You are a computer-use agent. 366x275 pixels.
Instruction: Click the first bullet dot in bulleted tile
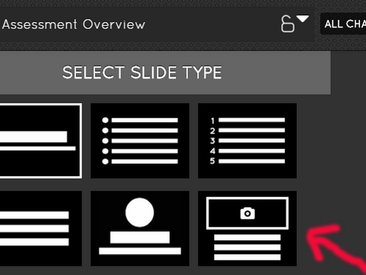pyautogui.click(x=105, y=120)
